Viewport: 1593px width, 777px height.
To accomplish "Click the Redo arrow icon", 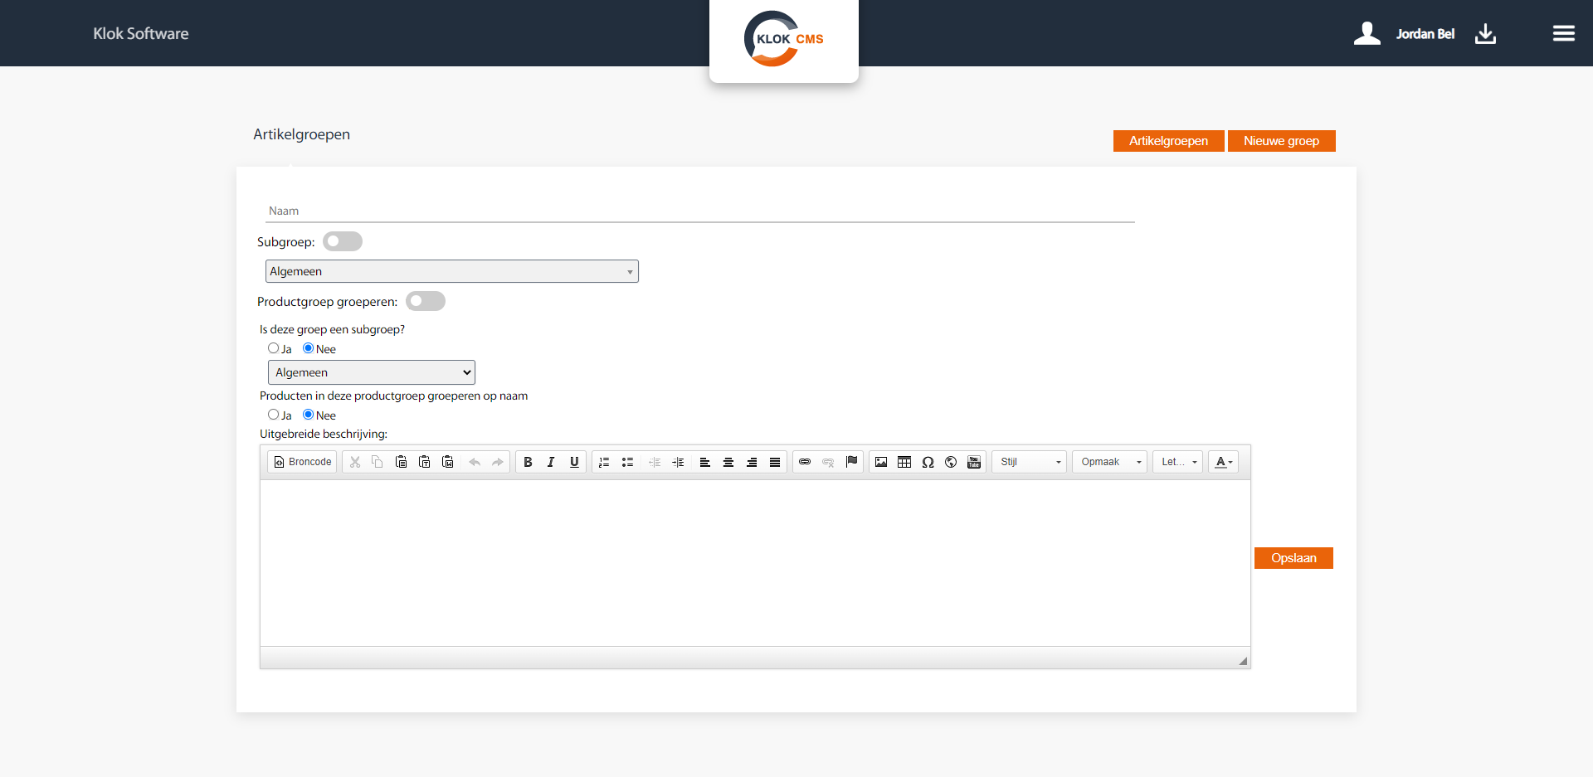I will [x=498, y=462].
